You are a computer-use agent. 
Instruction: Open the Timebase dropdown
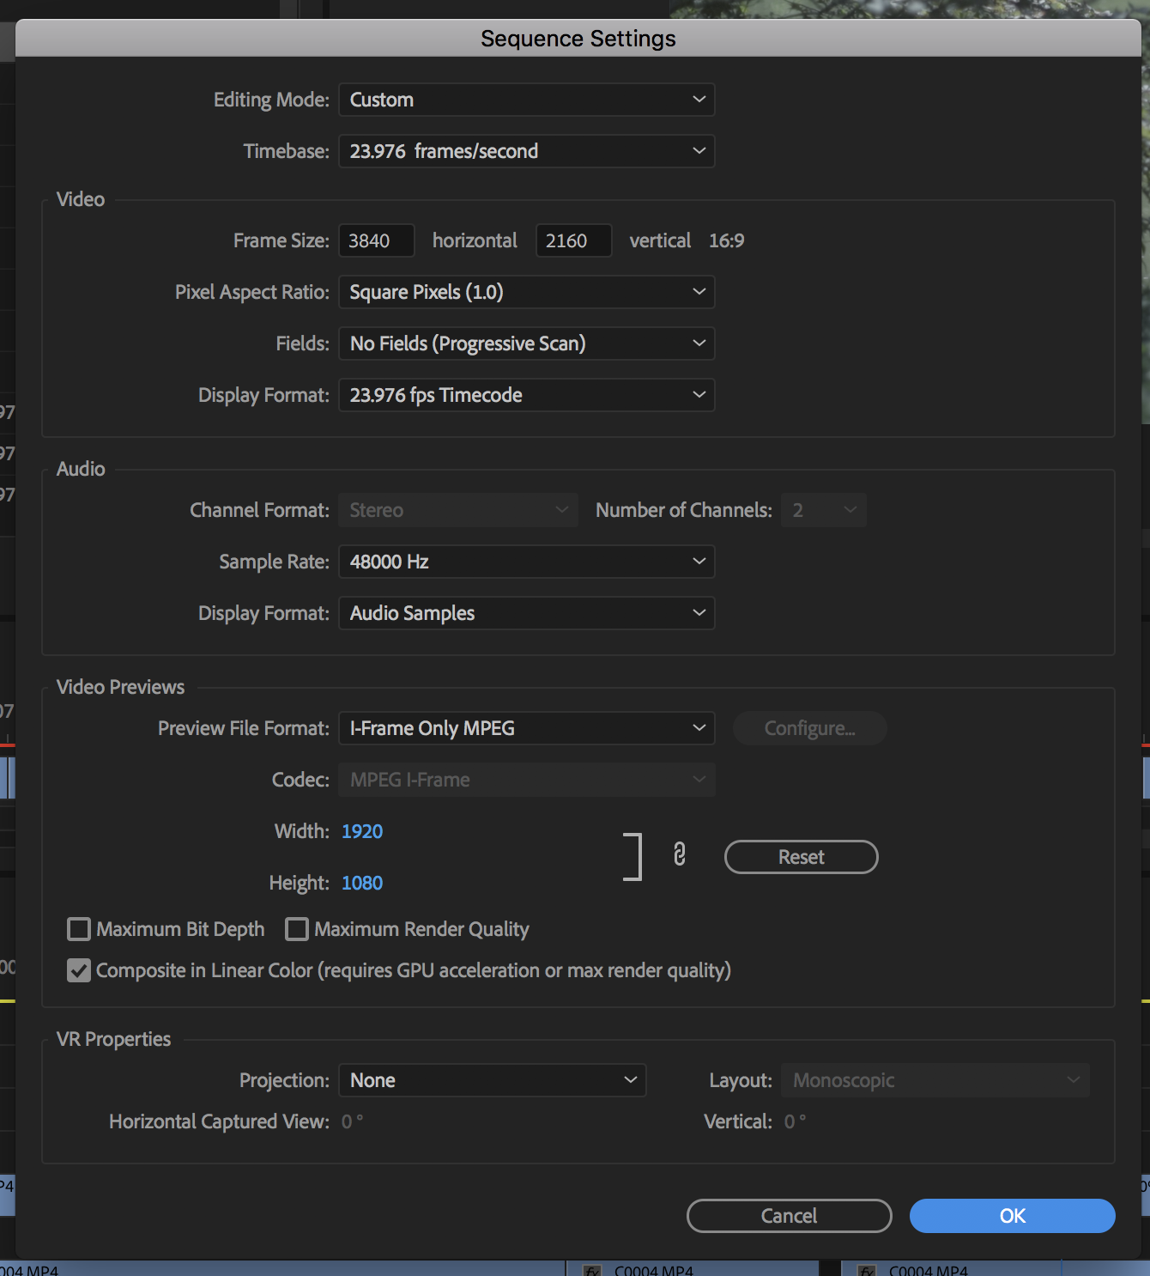tap(526, 151)
